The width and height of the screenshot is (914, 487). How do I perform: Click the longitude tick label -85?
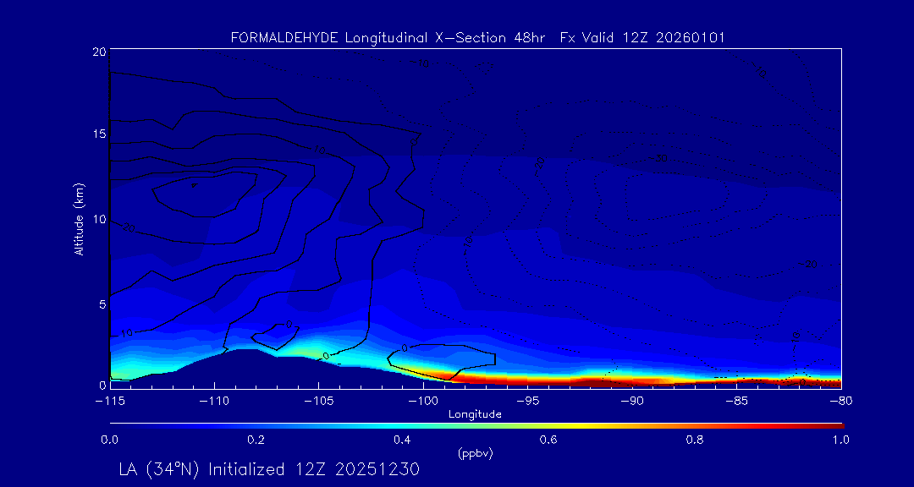coord(736,402)
